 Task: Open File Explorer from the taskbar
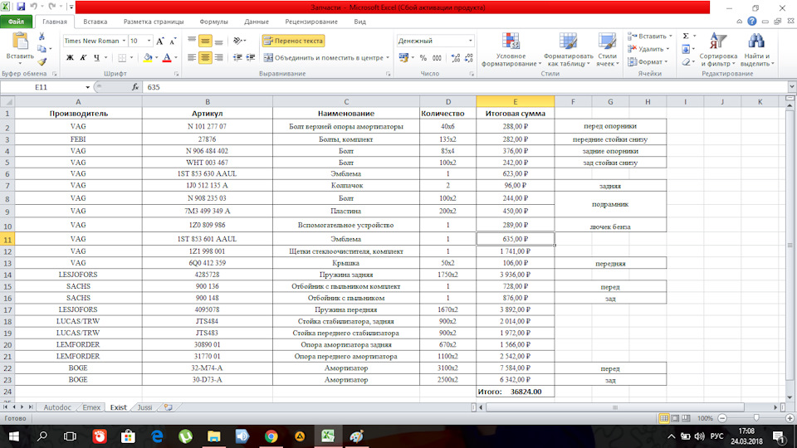213,436
